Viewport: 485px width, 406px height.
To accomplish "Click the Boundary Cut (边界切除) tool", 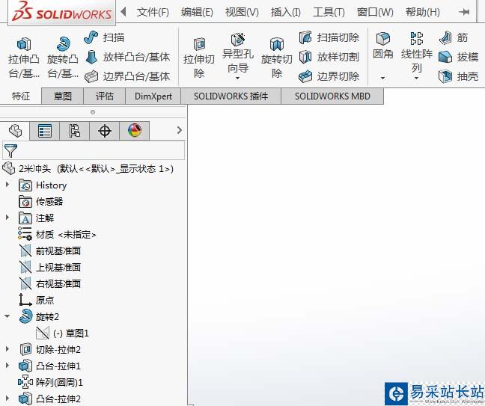I will [x=329, y=76].
